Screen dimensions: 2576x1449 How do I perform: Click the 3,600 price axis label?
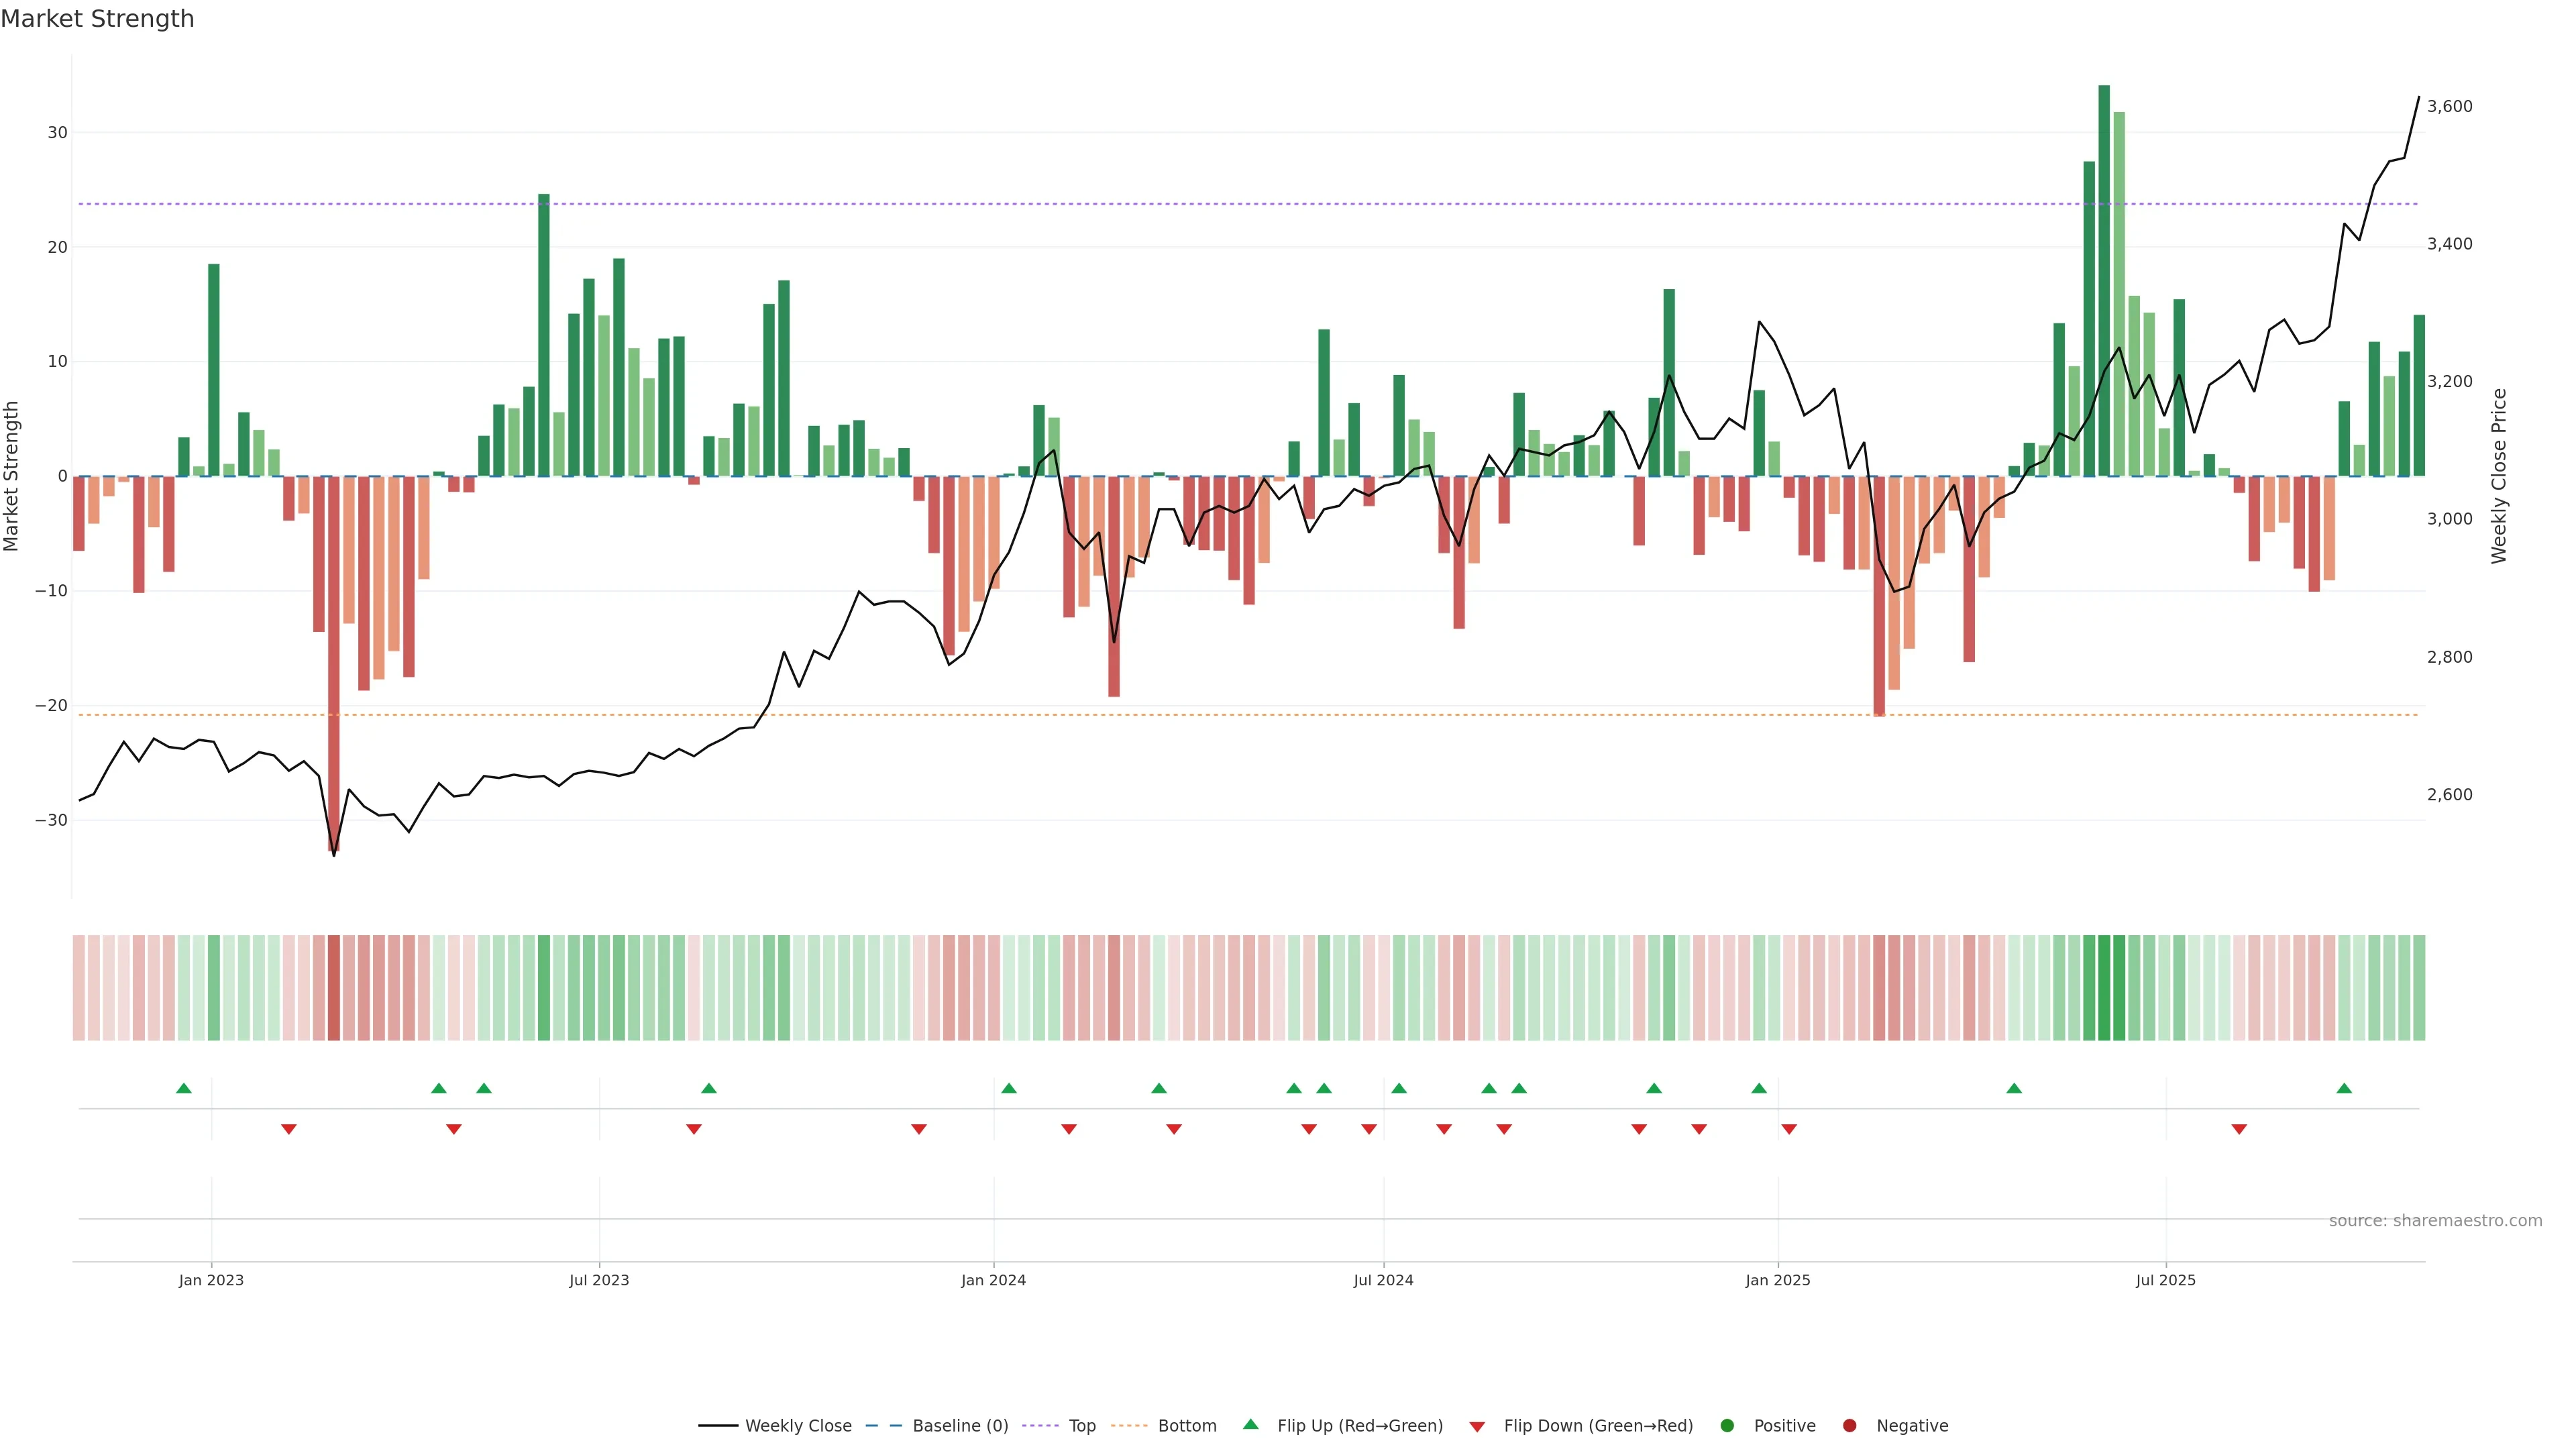(2449, 106)
